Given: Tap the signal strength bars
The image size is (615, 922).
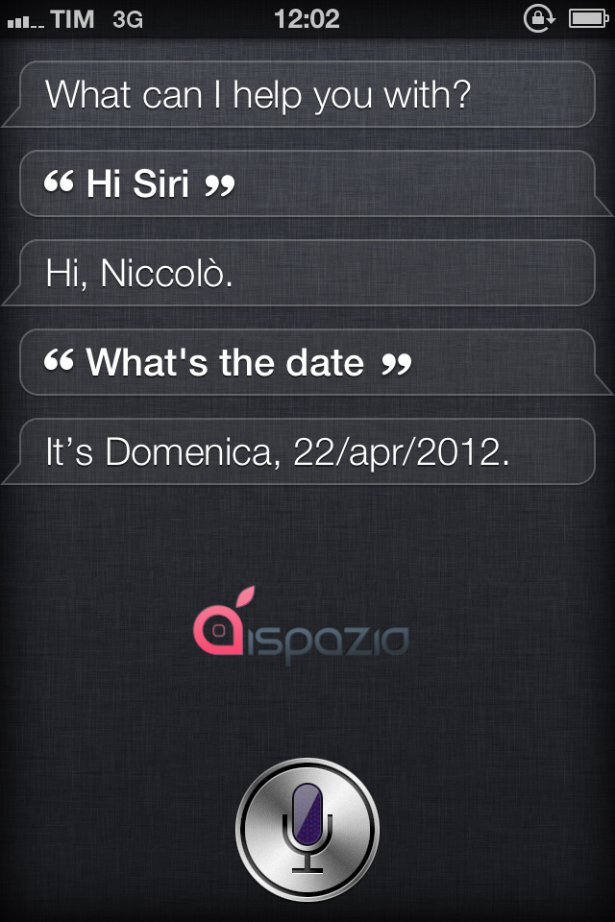Looking at the screenshot, I should 23,19.
